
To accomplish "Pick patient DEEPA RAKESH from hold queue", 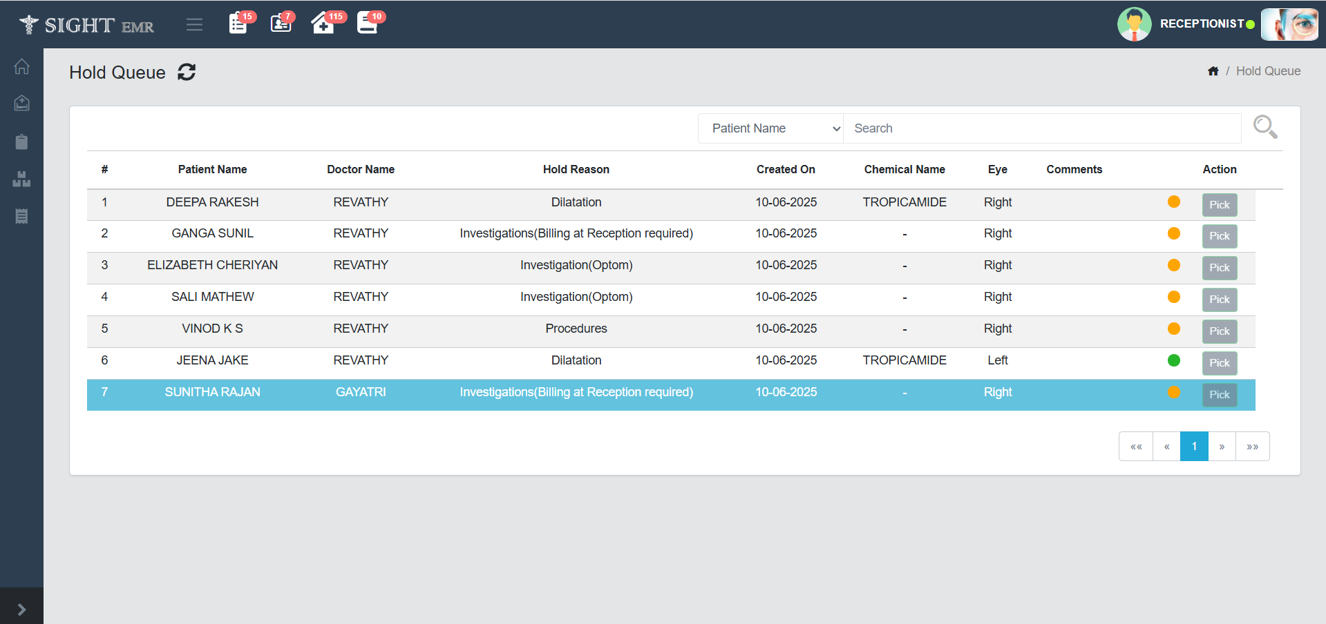I will [1219, 205].
